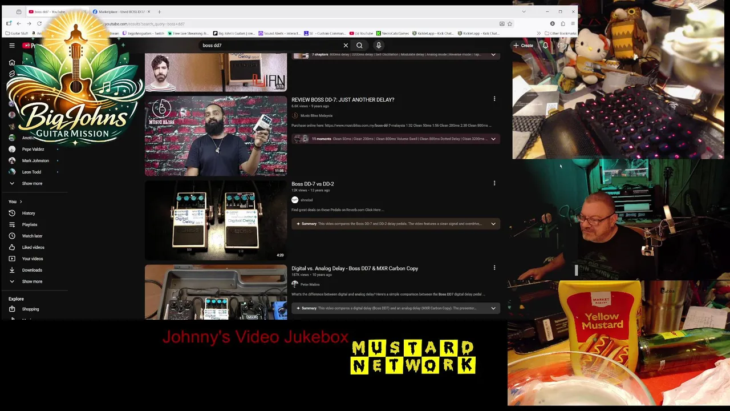Open Leon Todd subscription channel

31,172
